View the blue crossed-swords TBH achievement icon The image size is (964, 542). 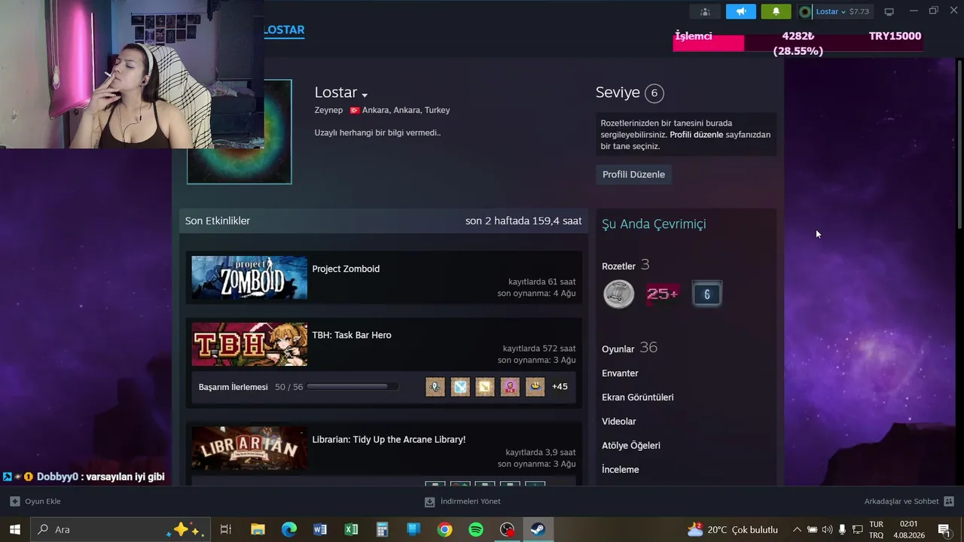460,387
